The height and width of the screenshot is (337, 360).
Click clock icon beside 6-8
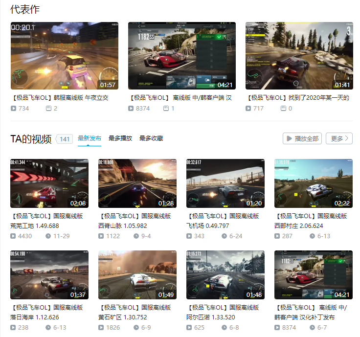point(225,327)
